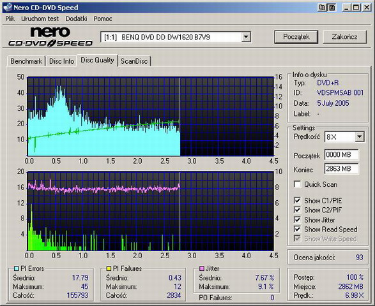This screenshot has width=375, height=306.
Task: Click the greyed Show Write Speed checkbox
Action: pos(297,238)
